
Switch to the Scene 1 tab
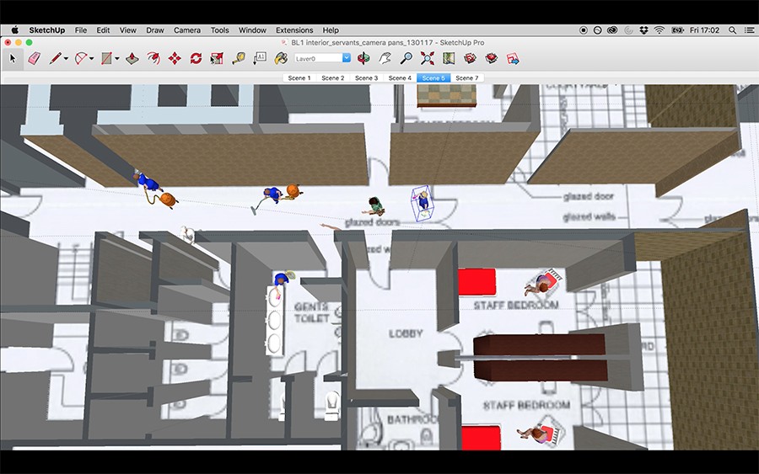pyautogui.click(x=299, y=77)
